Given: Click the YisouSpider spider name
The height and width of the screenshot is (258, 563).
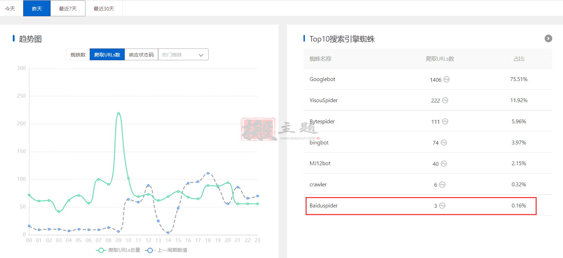Looking at the screenshot, I should 324,100.
